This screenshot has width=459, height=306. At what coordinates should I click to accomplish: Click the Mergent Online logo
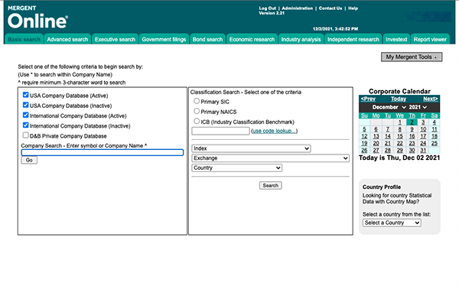37,18
